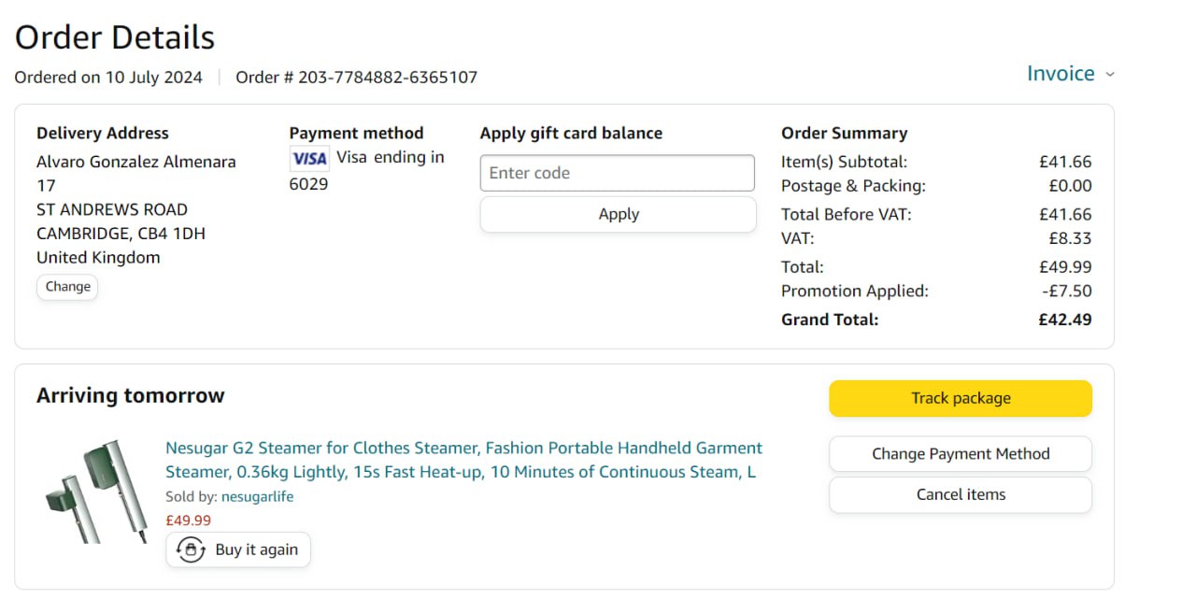Click the Buy it again label

coord(256,549)
